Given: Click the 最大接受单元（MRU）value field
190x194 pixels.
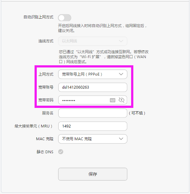Looking at the screenshot, I should [x=92, y=126].
